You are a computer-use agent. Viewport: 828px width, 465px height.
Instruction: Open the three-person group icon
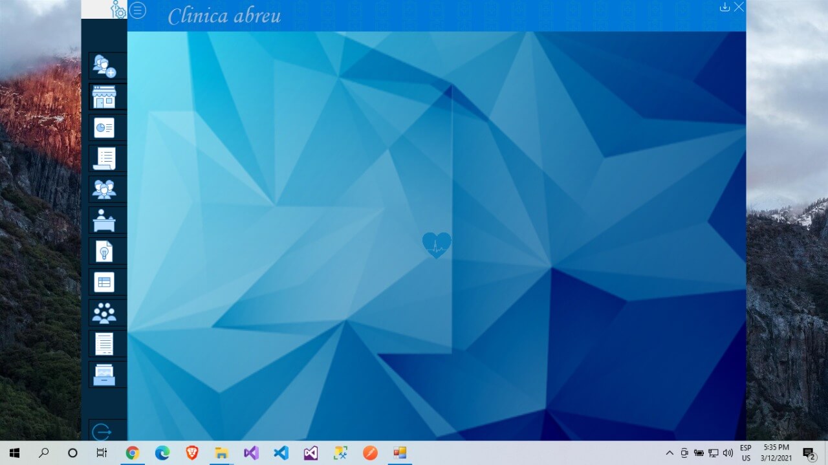point(104,189)
